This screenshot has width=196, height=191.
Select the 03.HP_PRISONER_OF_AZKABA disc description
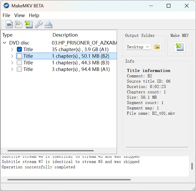pos(84,43)
